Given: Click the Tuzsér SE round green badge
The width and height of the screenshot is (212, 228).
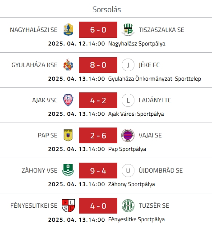Looking at the screenshot, I should click(128, 205).
